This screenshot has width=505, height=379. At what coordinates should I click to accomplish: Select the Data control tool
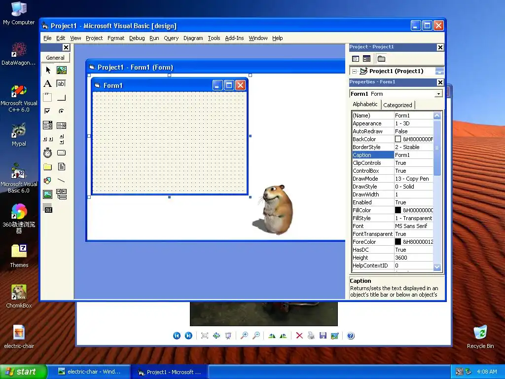click(61, 194)
